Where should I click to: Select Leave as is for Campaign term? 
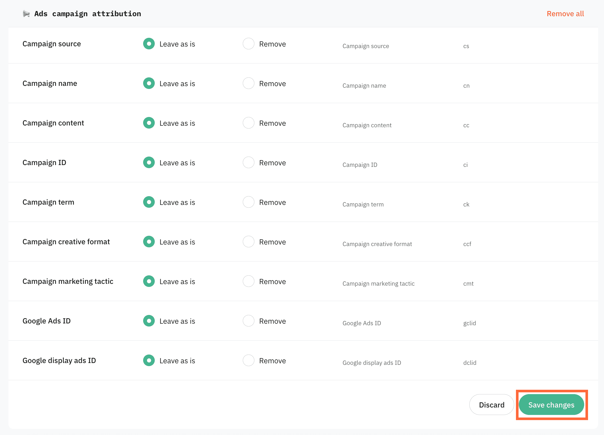click(149, 202)
